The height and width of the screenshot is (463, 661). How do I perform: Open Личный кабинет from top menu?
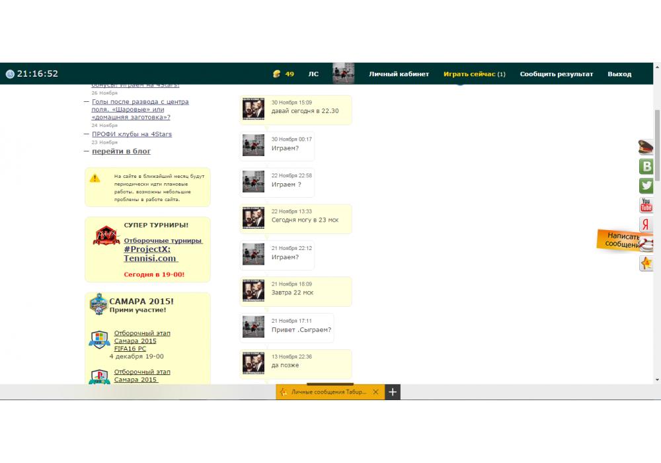pyautogui.click(x=399, y=74)
